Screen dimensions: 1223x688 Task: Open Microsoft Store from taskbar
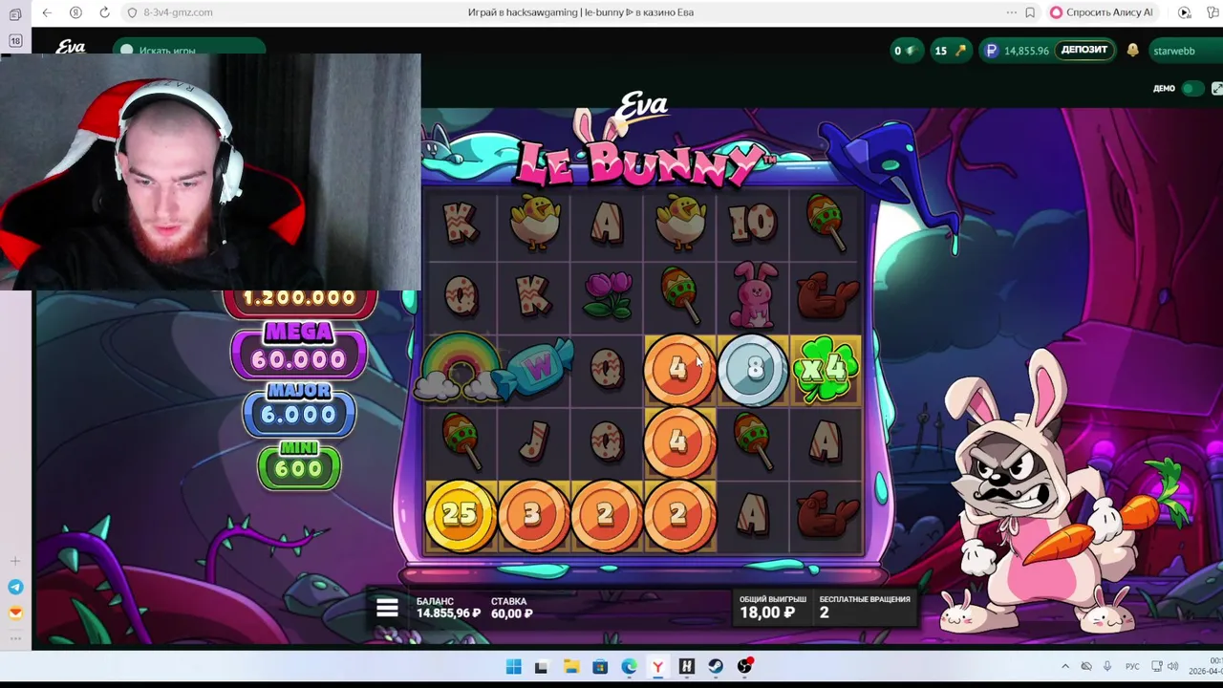tap(599, 666)
